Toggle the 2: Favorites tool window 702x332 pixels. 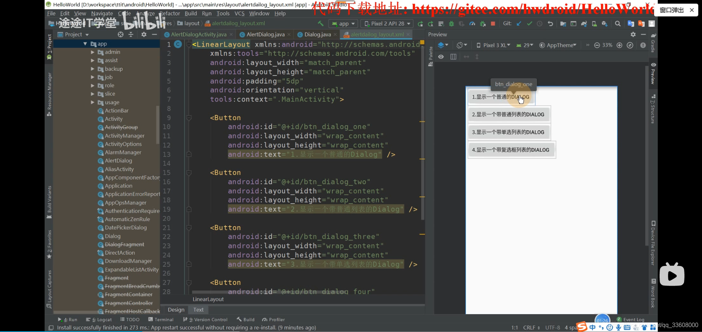49,244
